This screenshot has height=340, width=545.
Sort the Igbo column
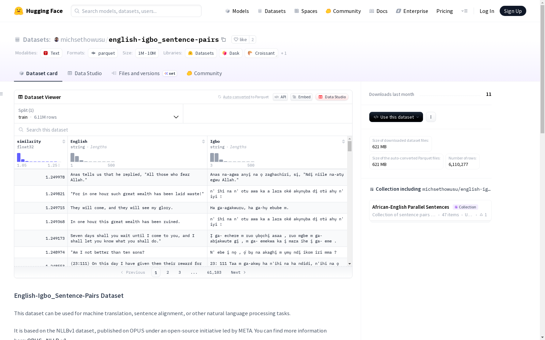(x=343, y=141)
